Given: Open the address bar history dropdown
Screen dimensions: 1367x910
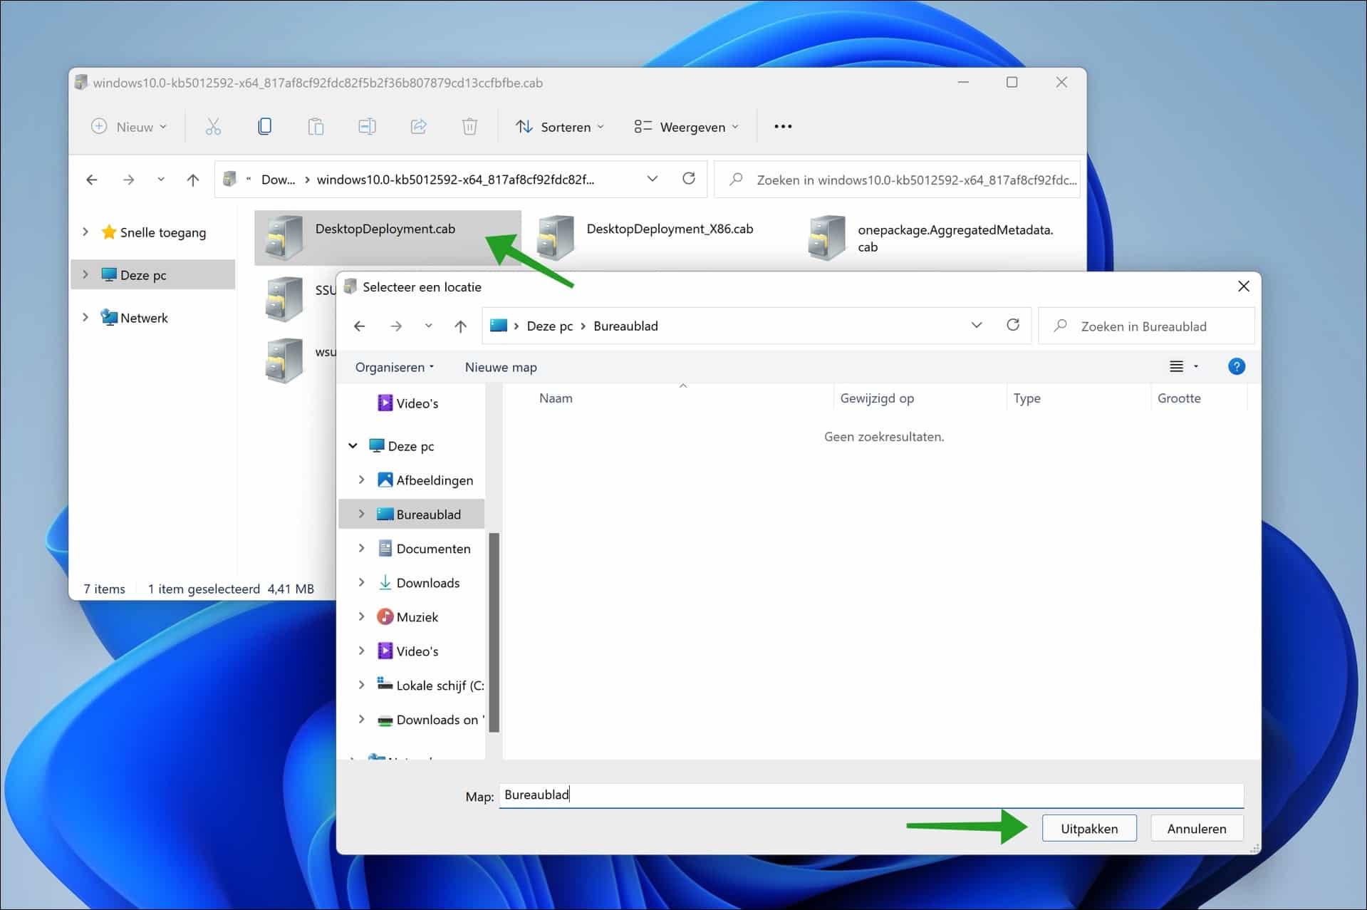Looking at the screenshot, I should tap(652, 179).
